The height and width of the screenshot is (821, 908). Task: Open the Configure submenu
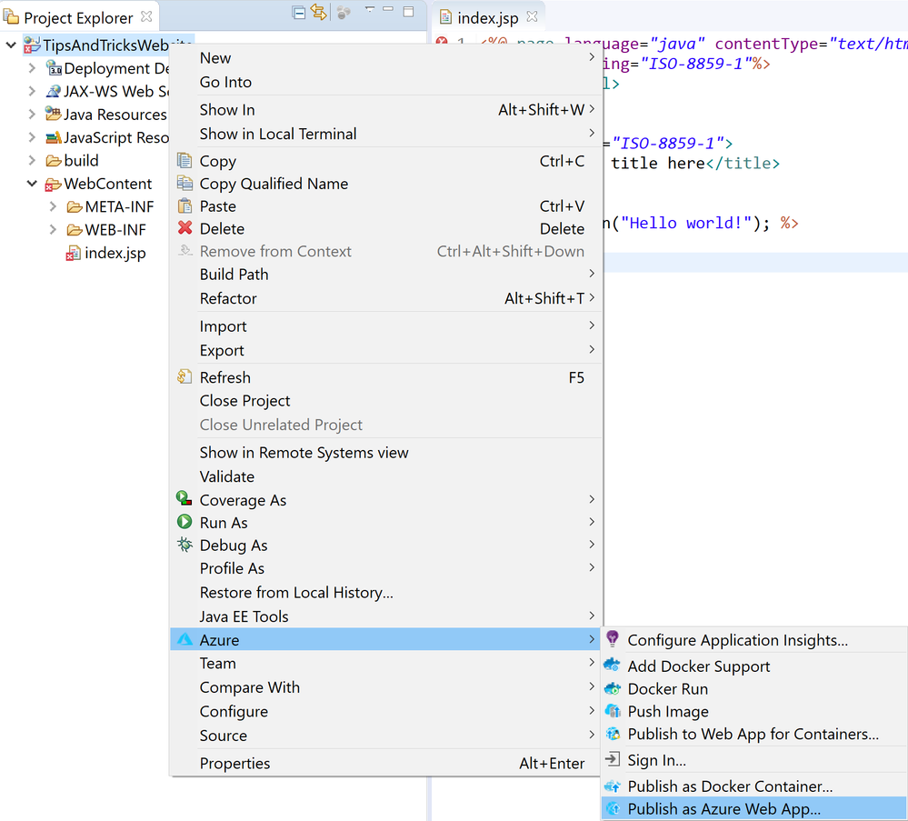click(x=385, y=712)
